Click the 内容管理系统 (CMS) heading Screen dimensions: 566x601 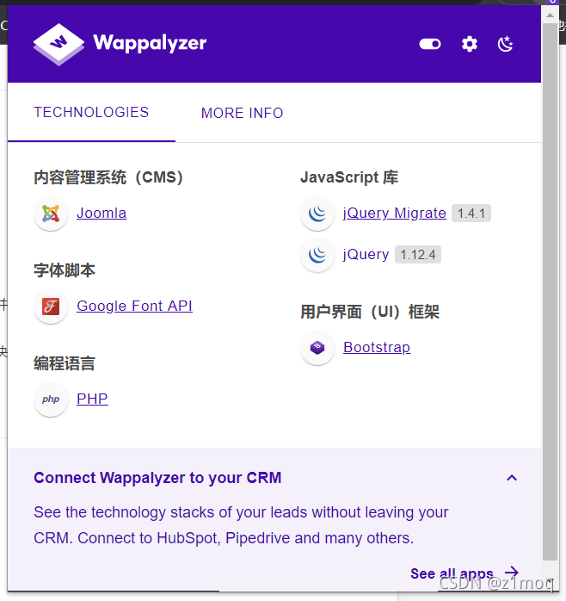[x=110, y=177]
